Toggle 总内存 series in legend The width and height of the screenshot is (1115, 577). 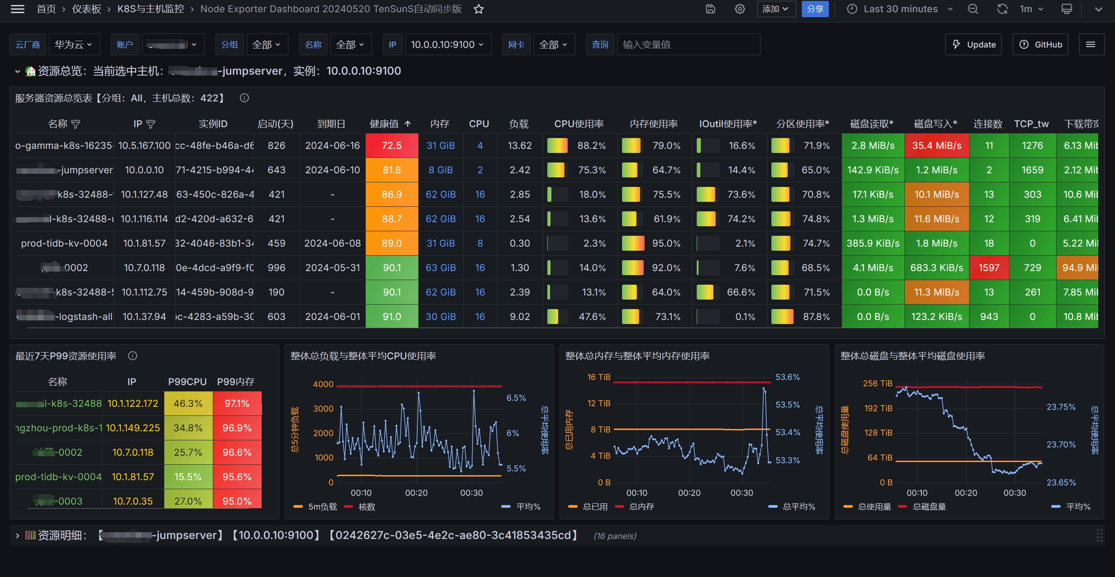tap(641, 507)
